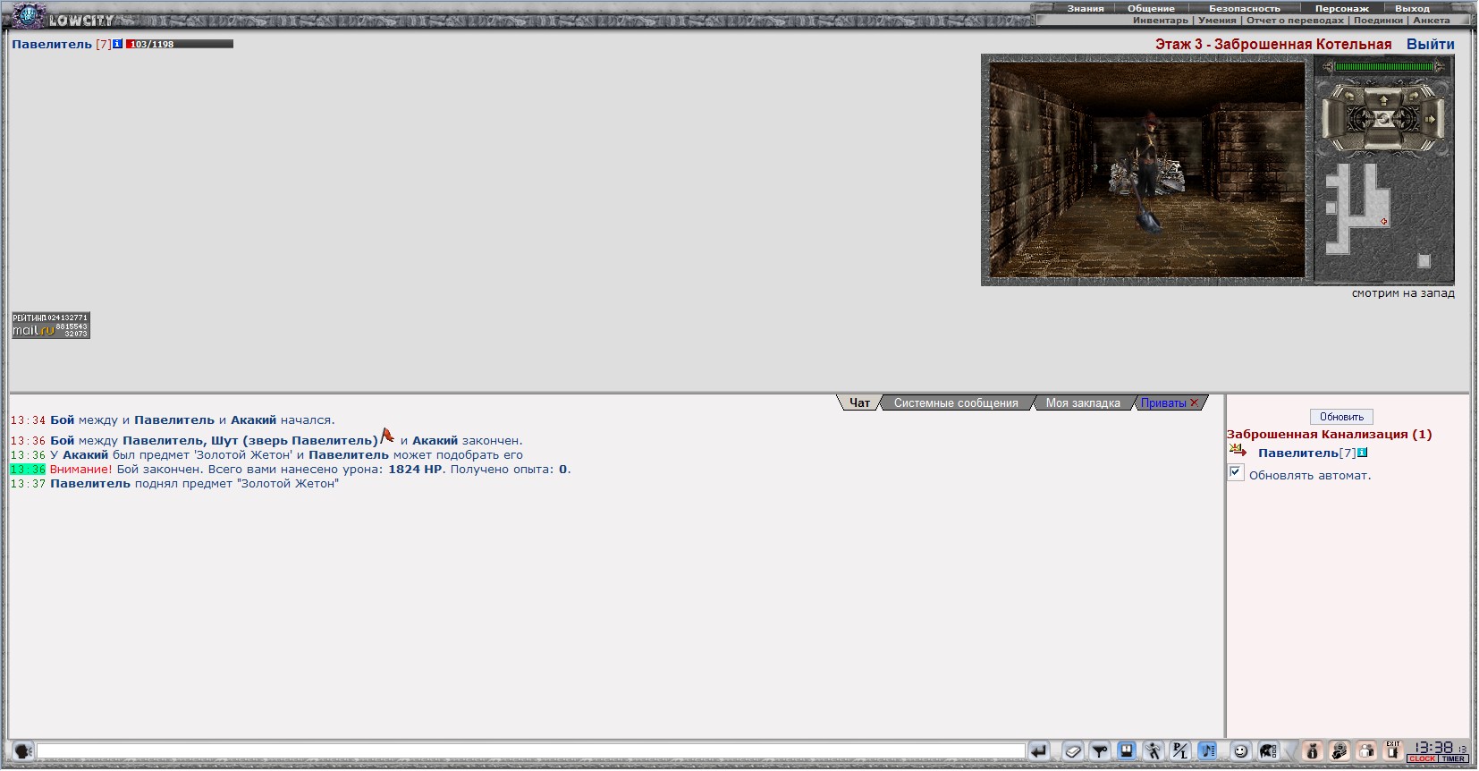Image resolution: width=1479 pixels, height=771 pixels.
Task: Click the red HP bar 103/1198
Action: (179, 44)
